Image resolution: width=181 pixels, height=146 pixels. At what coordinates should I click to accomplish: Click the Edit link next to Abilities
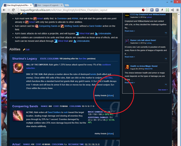(x=28, y=50)
